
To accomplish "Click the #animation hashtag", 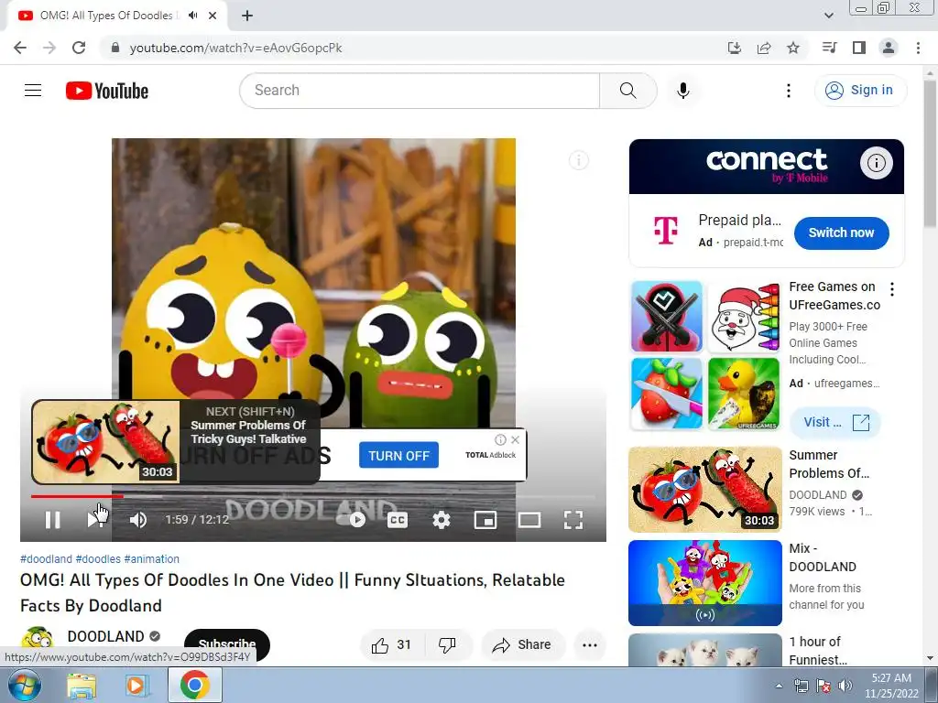I will coord(151,559).
